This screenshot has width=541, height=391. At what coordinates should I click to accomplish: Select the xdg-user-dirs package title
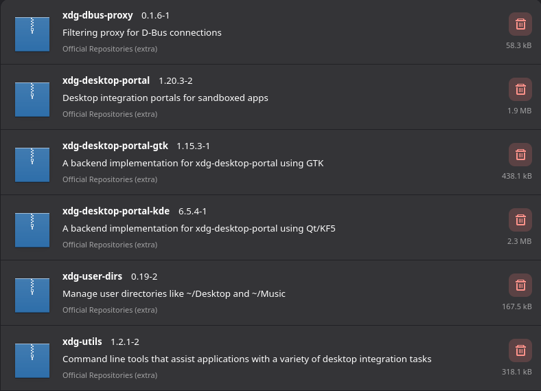[x=92, y=276]
